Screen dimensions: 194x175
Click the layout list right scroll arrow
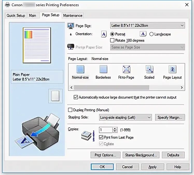pyautogui.click(x=182, y=87)
